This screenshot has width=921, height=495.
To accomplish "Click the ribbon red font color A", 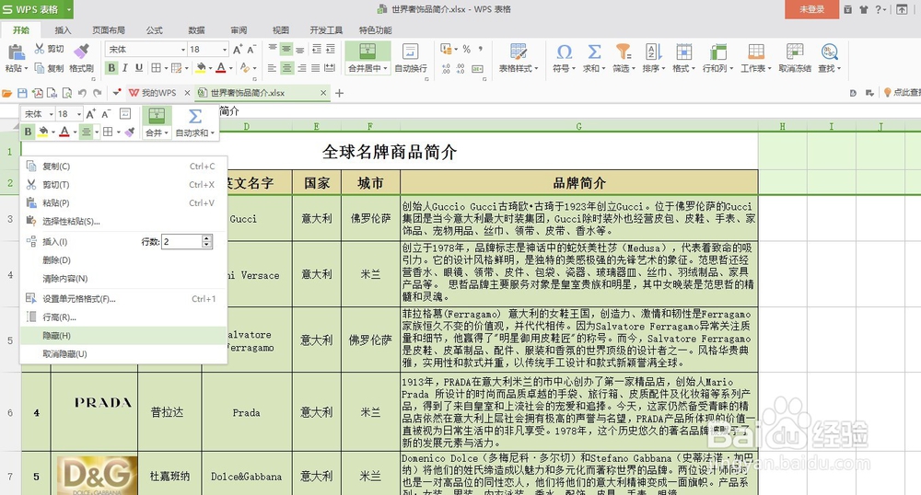I will pyautogui.click(x=221, y=68).
